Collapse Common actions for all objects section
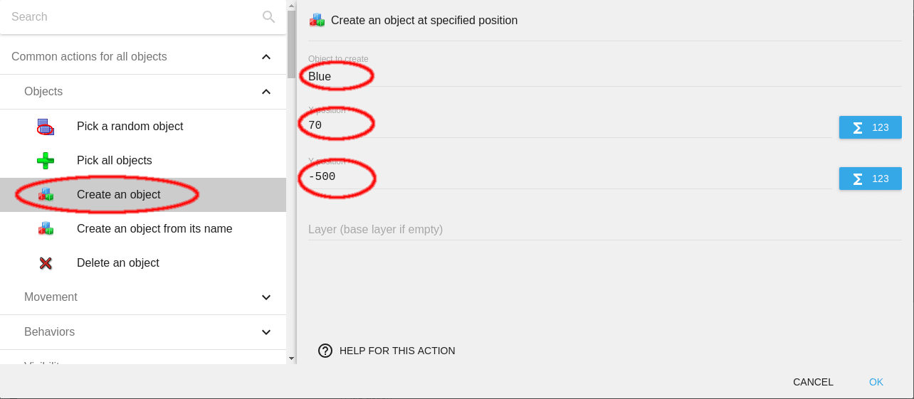The height and width of the screenshot is (399, 914). [x=266, y=57]
